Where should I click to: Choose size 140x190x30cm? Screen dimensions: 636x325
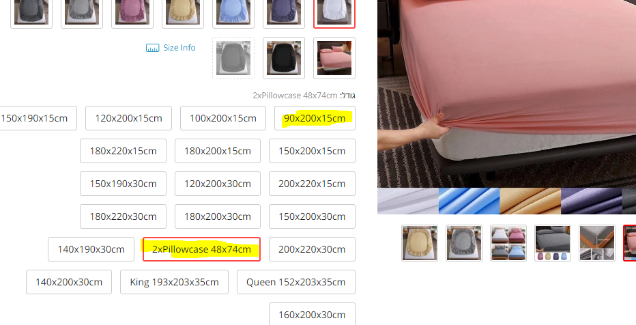pyautogui.click(x=91, y=249)
